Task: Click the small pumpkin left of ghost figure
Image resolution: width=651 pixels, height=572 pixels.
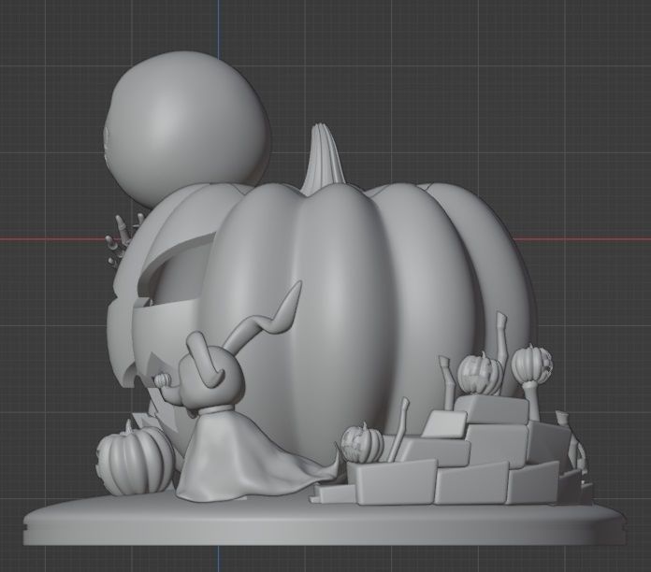Action: (135, 456)
